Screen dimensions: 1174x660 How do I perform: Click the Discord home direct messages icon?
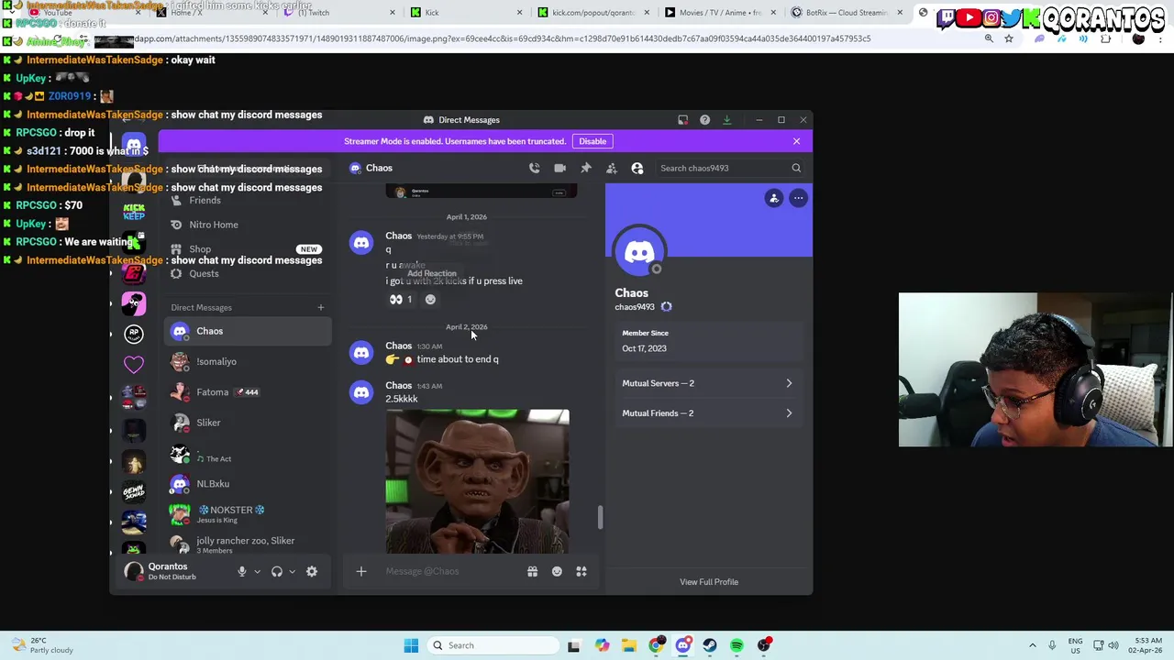pyautogui.click(x=134, y=146)
